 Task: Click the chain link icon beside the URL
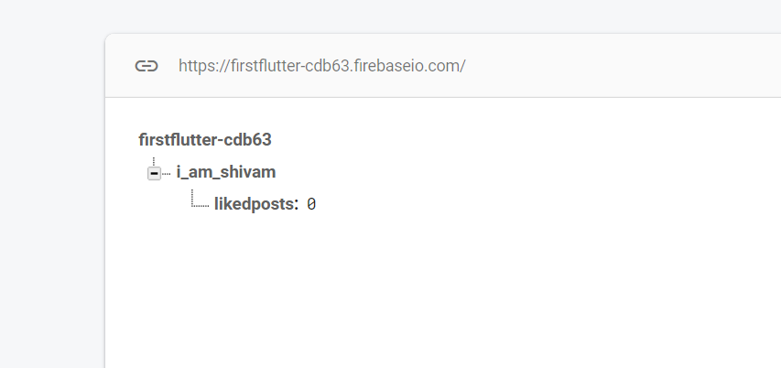[x=146, y=66]
